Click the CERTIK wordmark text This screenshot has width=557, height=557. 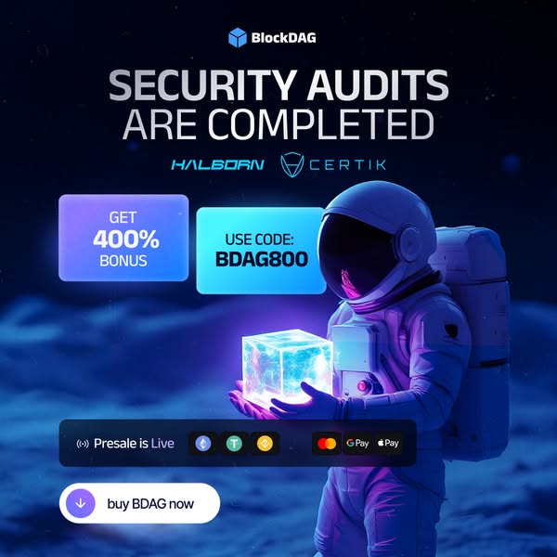[x=347, y=165]
